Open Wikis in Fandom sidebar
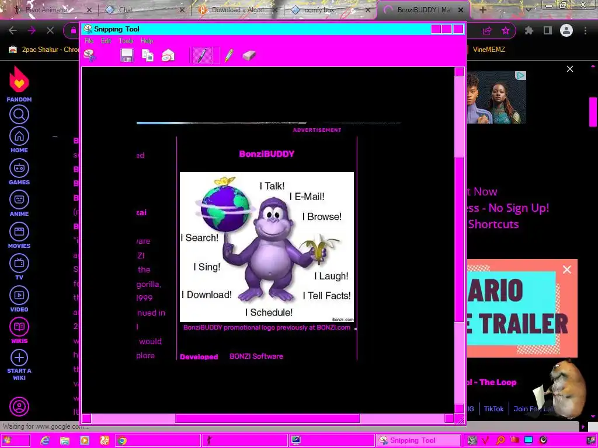 coord(19,331)
